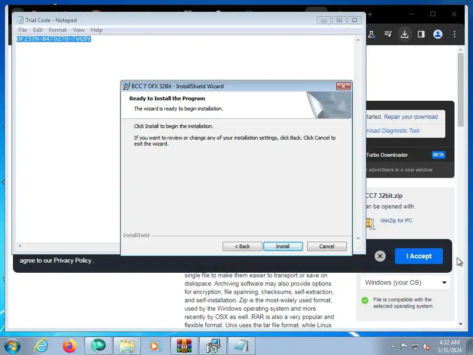Open the media player taskbar icon
473x355 pixels.
[155, 346]
